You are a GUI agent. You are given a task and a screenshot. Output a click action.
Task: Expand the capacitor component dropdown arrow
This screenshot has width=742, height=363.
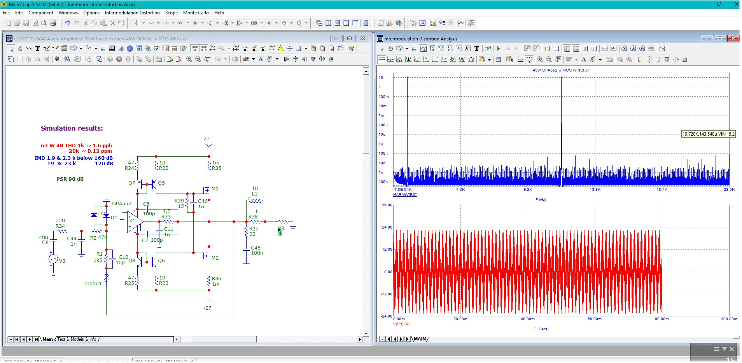[x=173, y=23]
